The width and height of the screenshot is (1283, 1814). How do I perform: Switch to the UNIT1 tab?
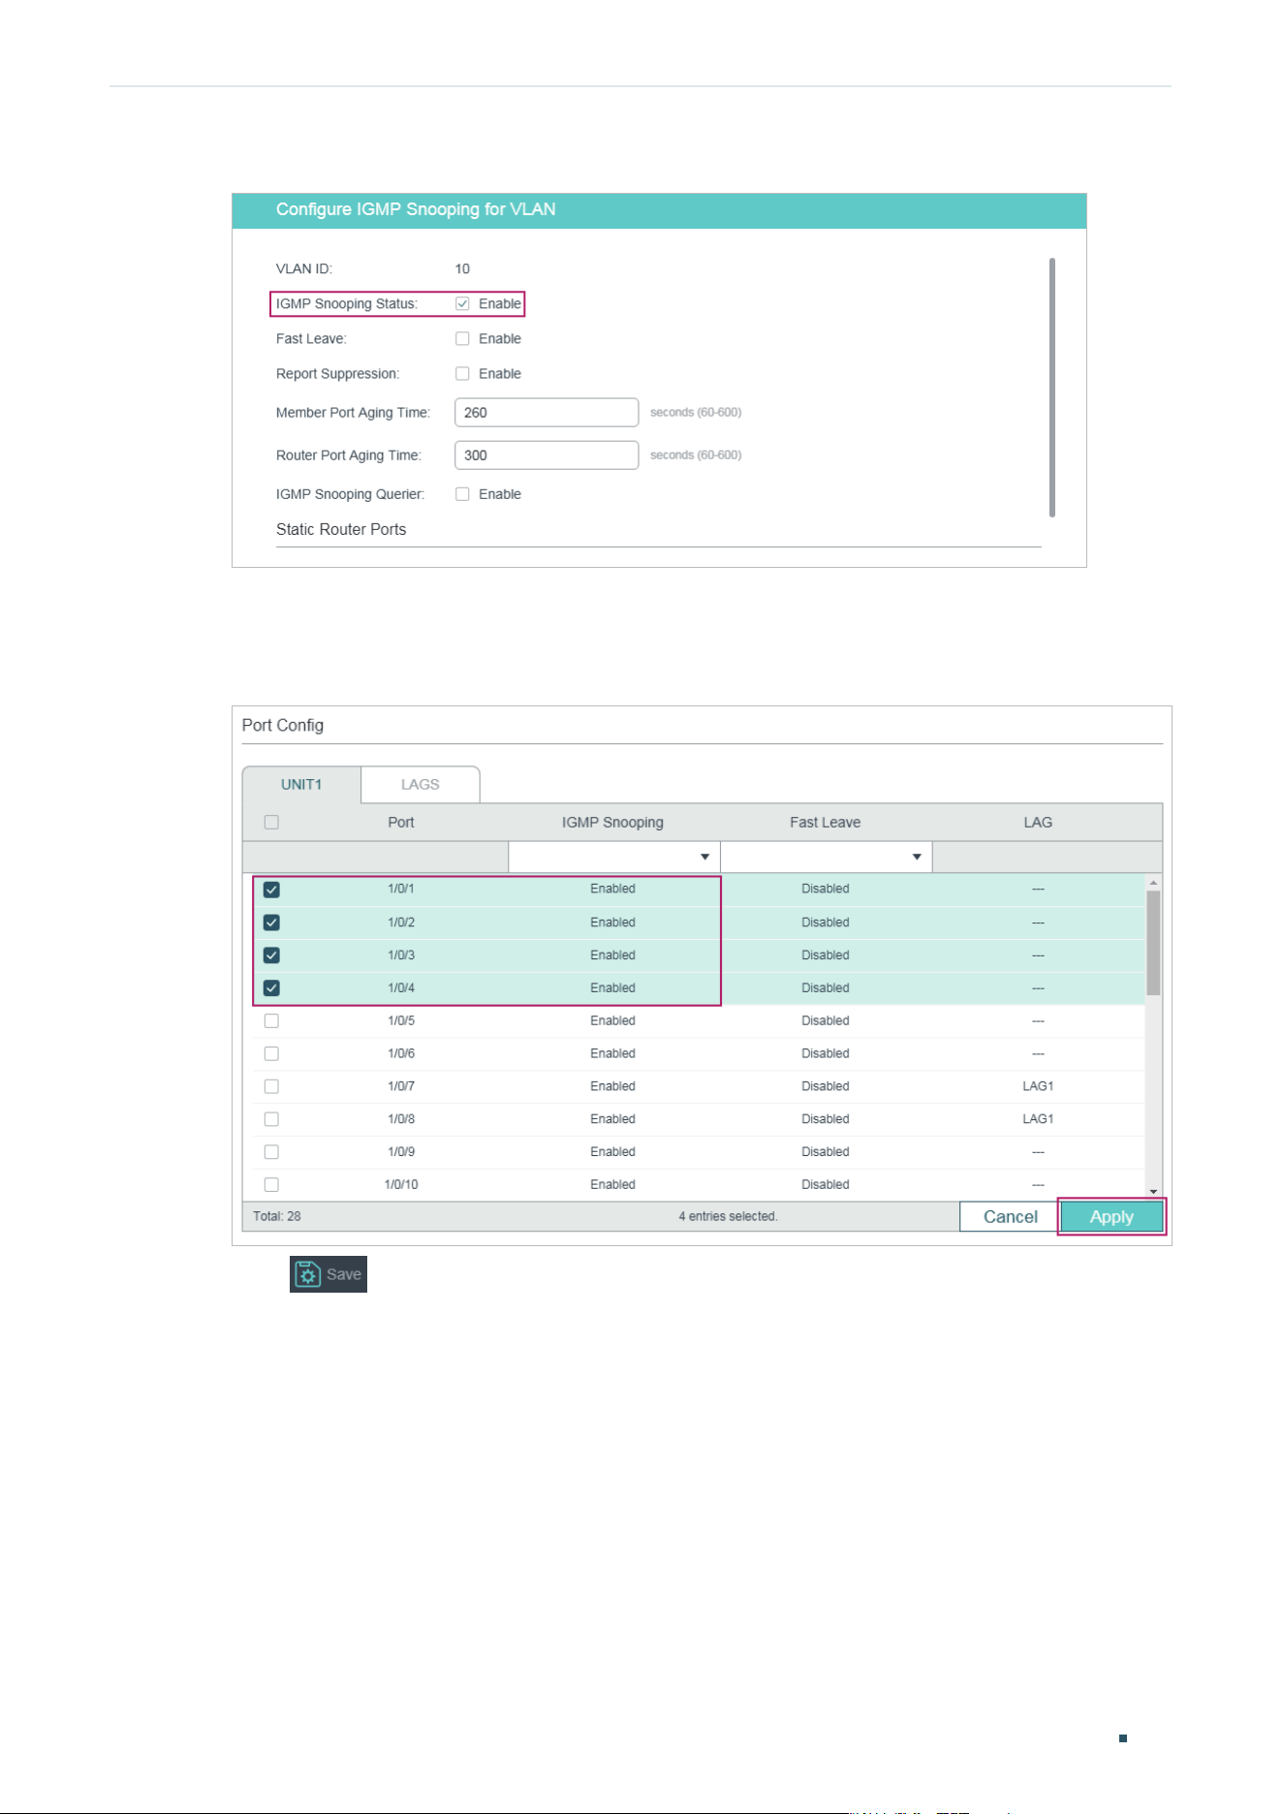(301, 784)
